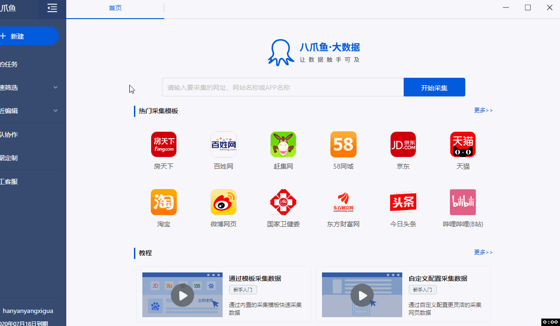Expand the 近编辑 sidebar chevron
Image resolution: width=560 pixels, height=326 pixels.
click(x=56, y=111)
